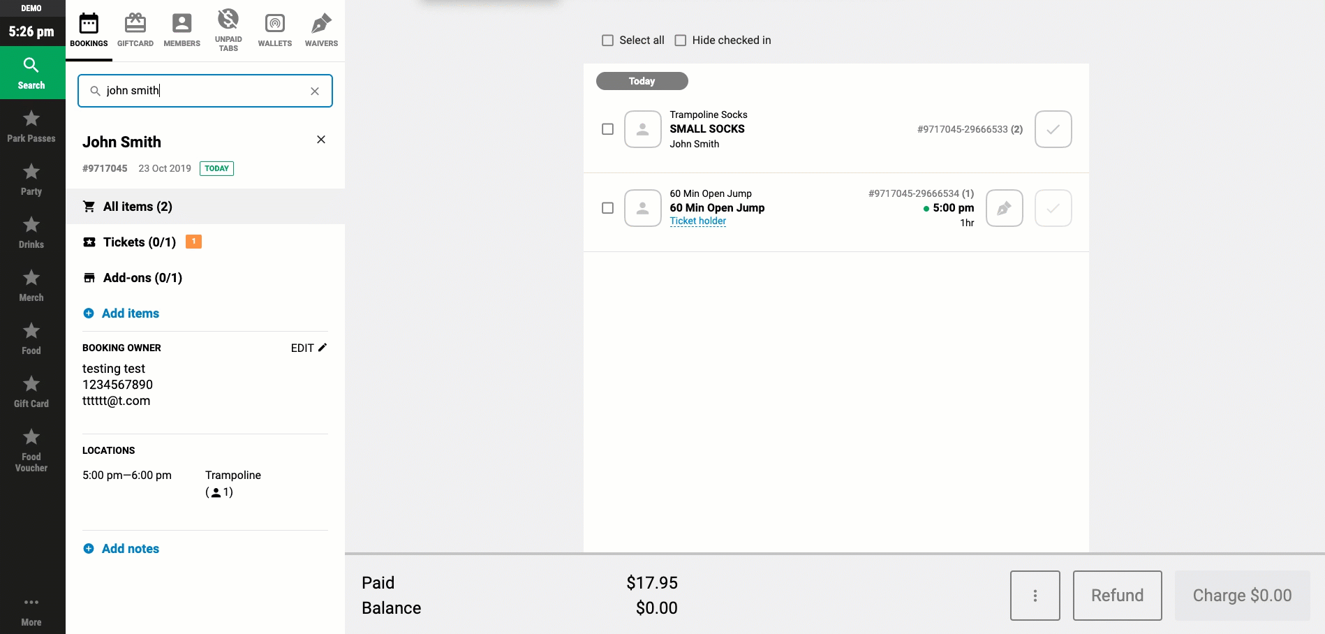The image size is (1325, 634).
Task: Open the Unpaid Tabs section
Action: (x=228, y=30)
